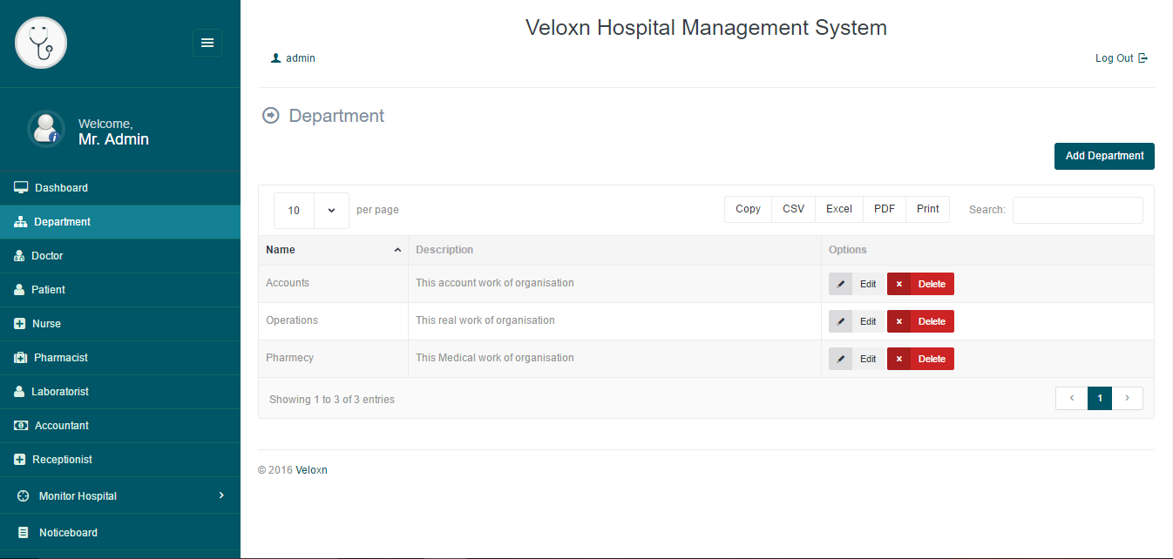Click the Pharmacist medkit icon

pyautogui.click(x=21, y=358)
